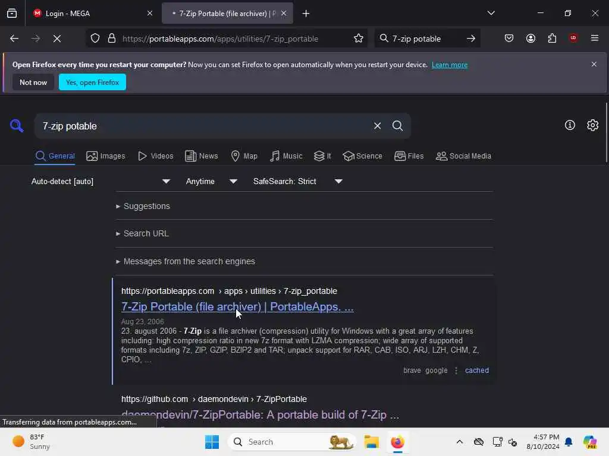Open Anytime time range dropdown
The height and width of the screenshot is (456, 609).
pos(212,182)
